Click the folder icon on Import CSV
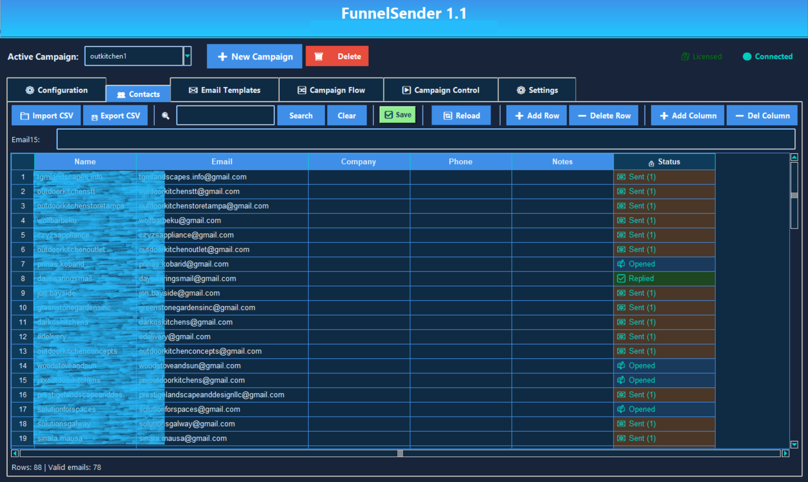This screenshot has height=482, width=808. pyautogui.click(x=24, y=115)
